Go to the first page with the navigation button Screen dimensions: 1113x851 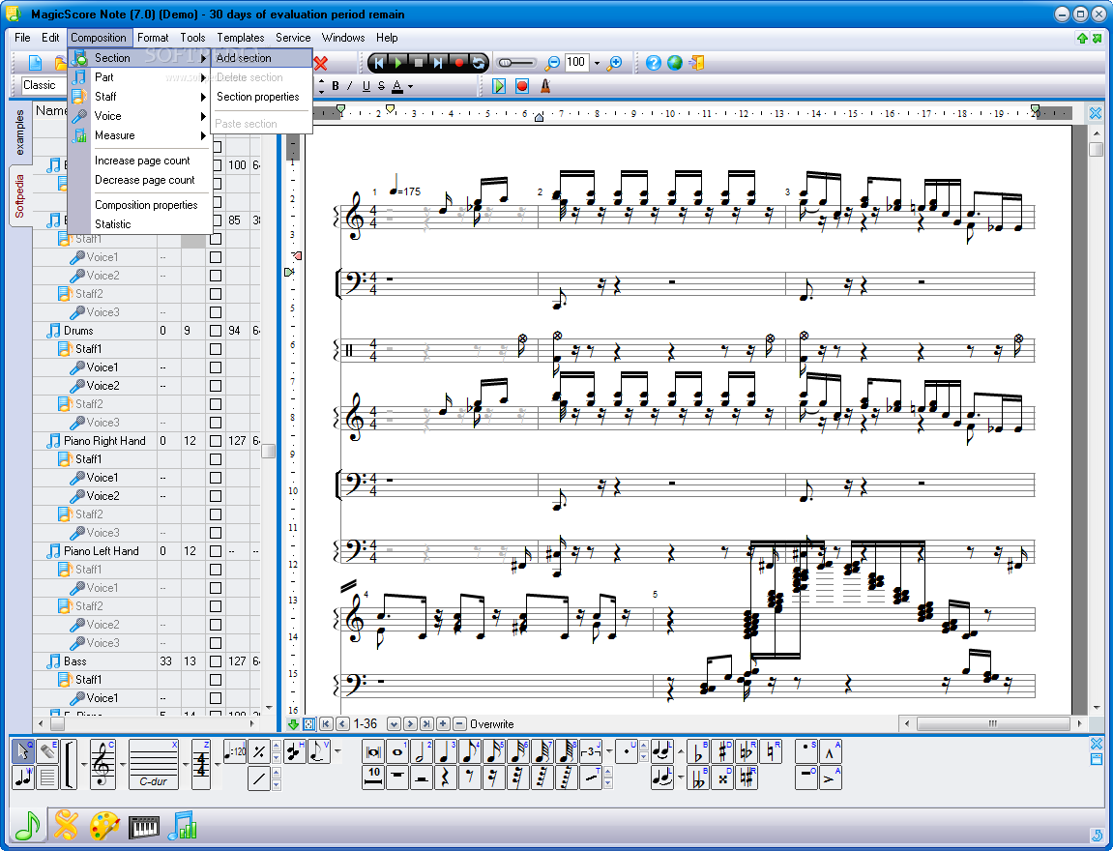tap(326, 724)
